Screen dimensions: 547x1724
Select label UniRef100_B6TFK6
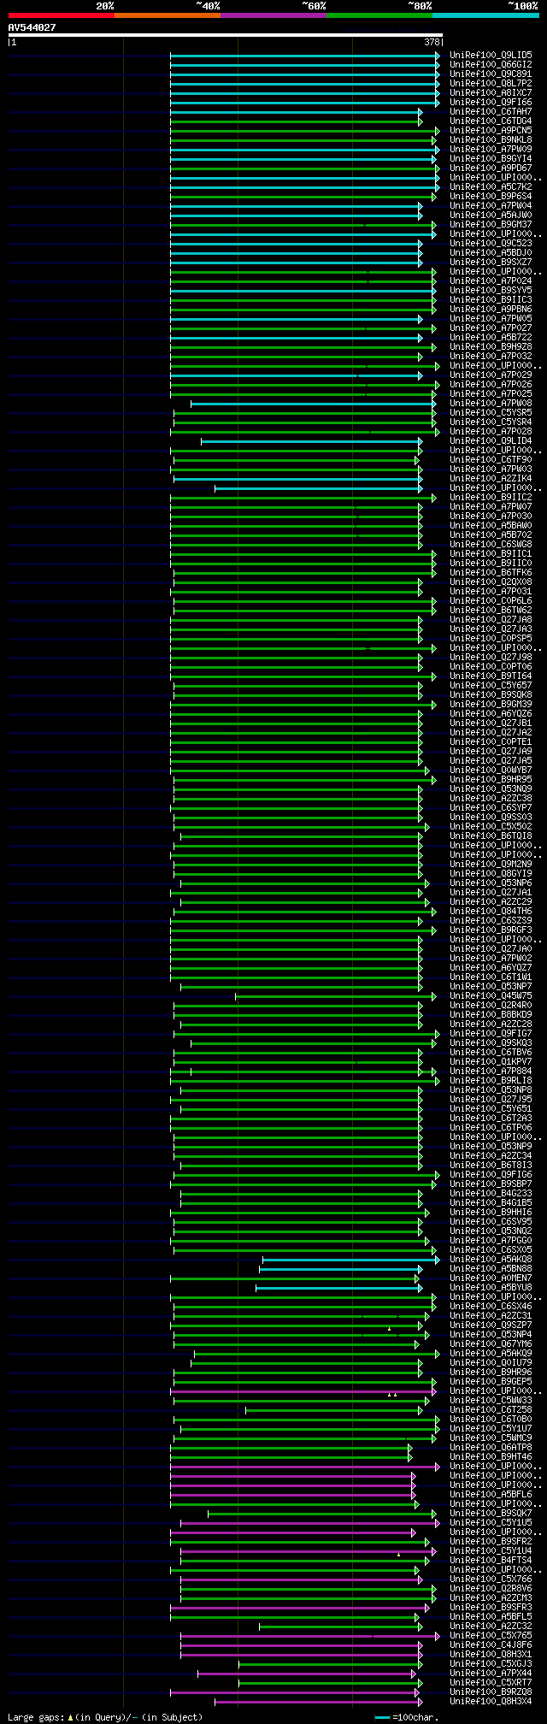(491, 573)
